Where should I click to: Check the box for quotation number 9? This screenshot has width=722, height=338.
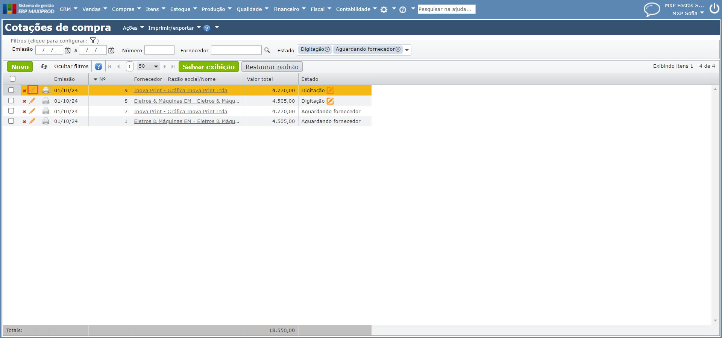11,90
